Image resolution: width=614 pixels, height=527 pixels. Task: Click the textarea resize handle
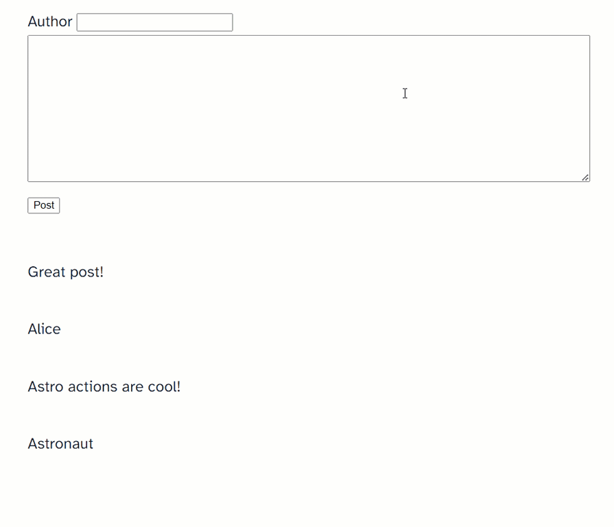point(586,178)
